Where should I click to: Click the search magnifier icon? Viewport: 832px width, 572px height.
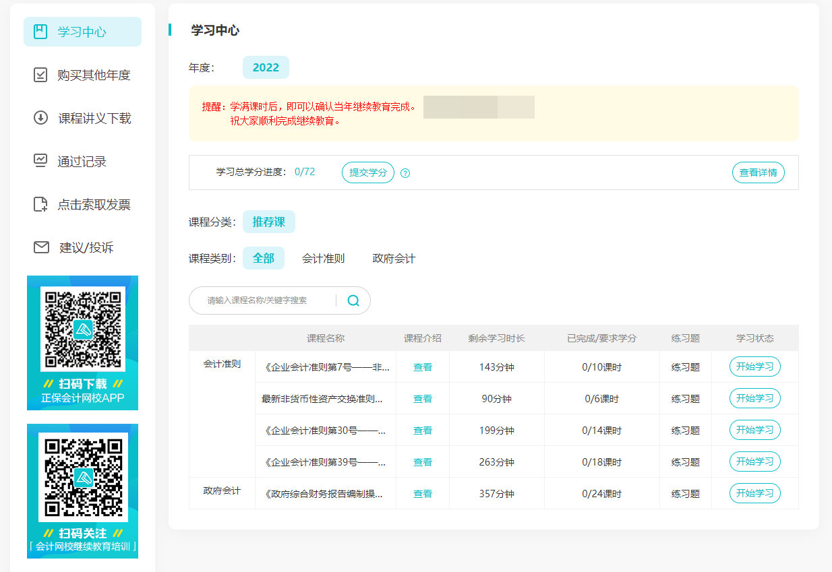353,300
